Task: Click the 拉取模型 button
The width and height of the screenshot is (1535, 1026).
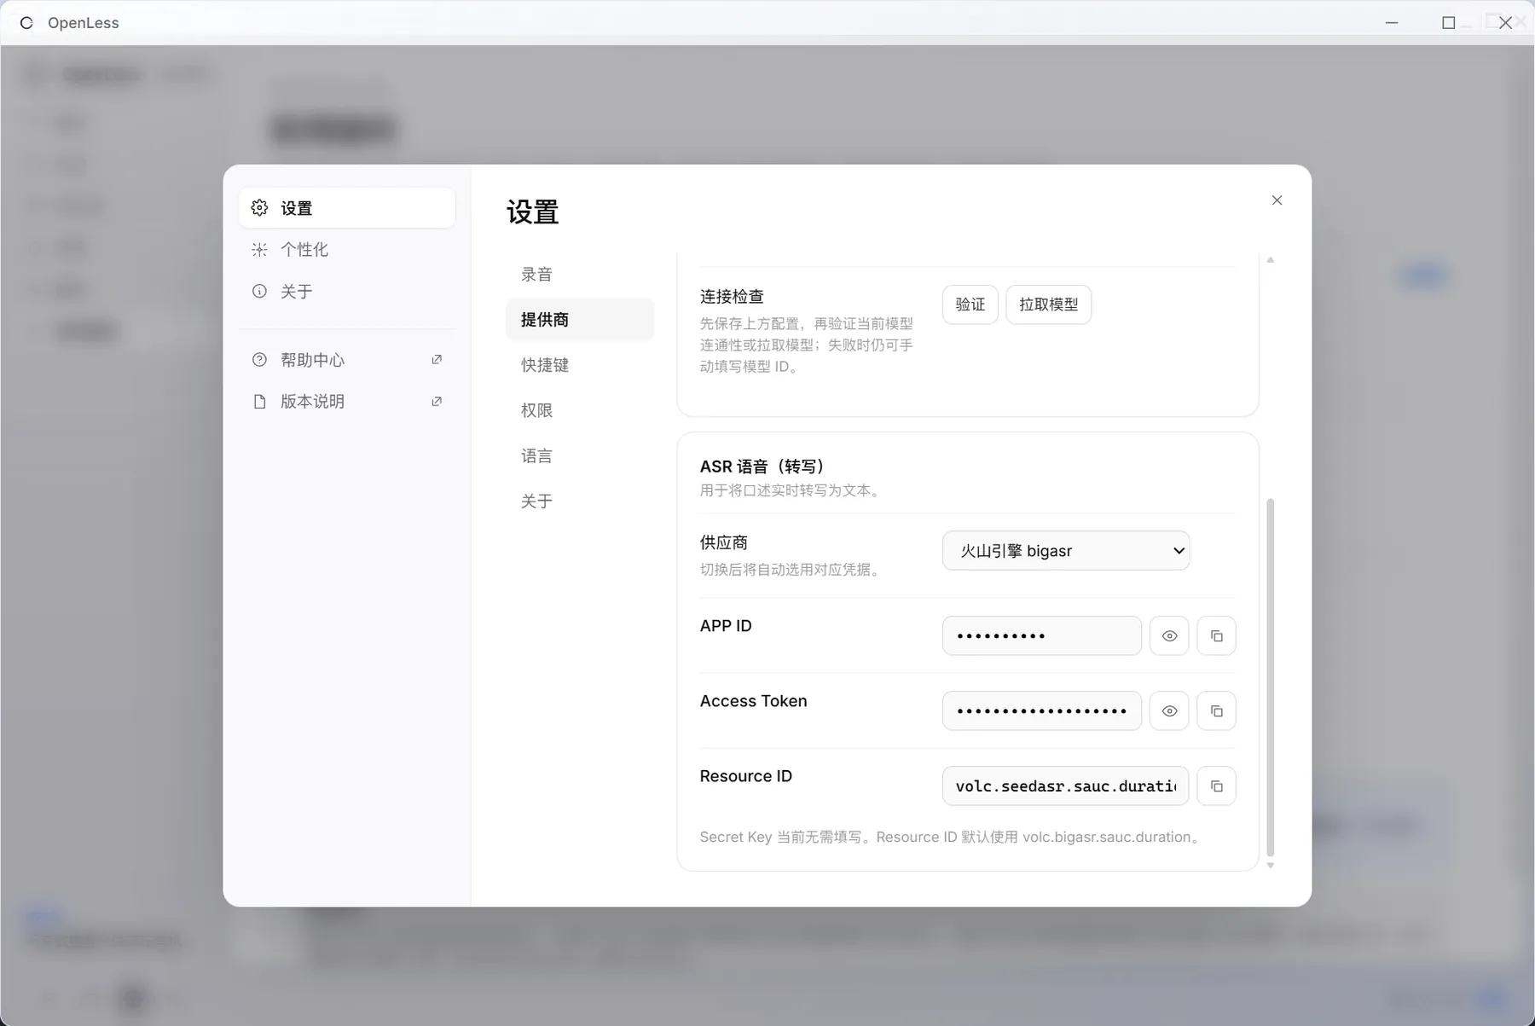Action: pyautogui.click(x=1049, y=304)
